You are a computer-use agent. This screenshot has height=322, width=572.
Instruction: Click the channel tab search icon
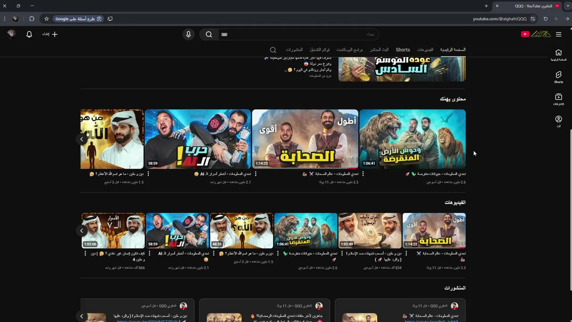[273, 50]
